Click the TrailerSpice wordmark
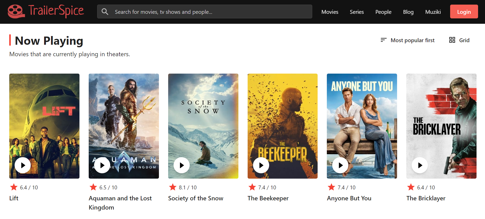This screenshot has width=485, height=219. pyautogui.click(x=56, y=11)
